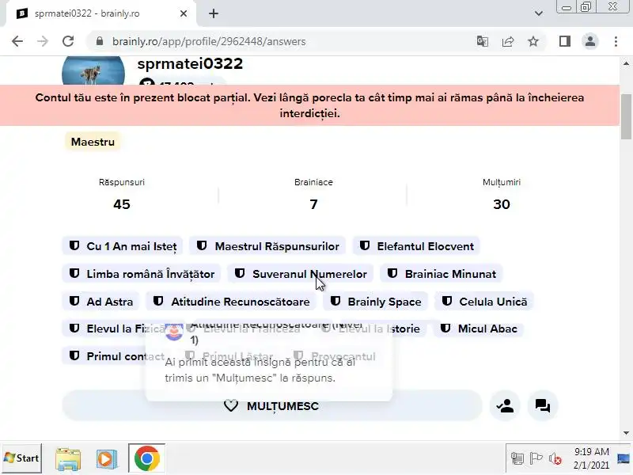Click the Răspunsuri count 45
This screenshot has height=475, width=633.
pos(122,204)
